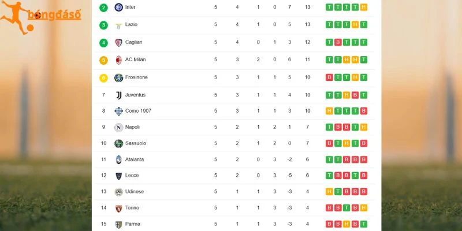This screenshot has width=462, height=231.
Task: Select the Udinese team name
Action: tap(135, 192)
